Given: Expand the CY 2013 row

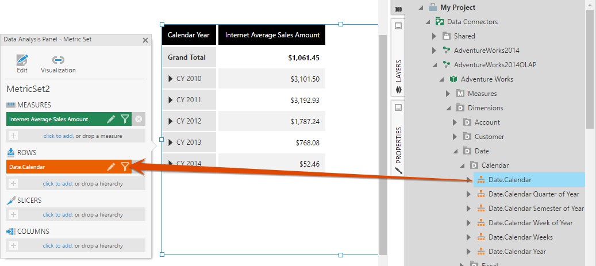Looking at the screenshot, I should coord(171,142).
